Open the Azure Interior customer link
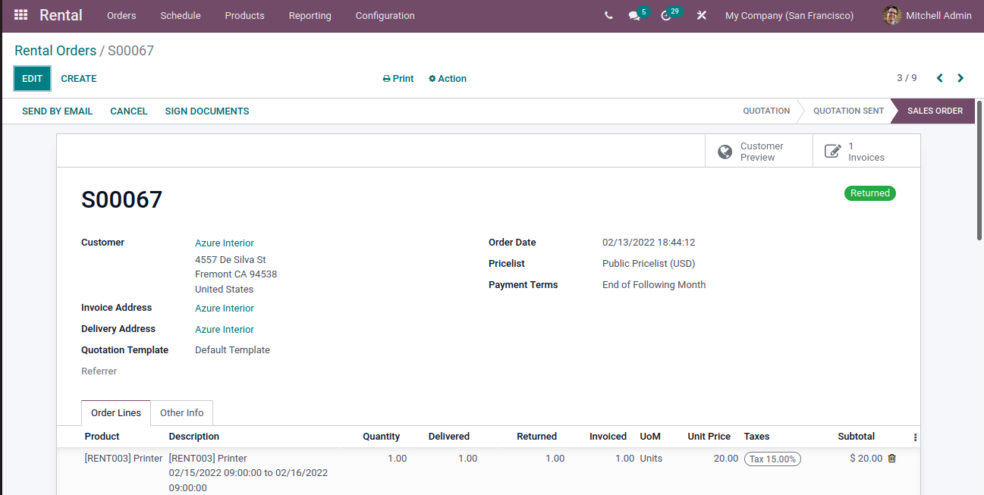 coord(225,243)
